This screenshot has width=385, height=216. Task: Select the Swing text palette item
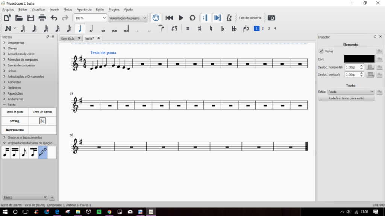(x=15, y=121)
